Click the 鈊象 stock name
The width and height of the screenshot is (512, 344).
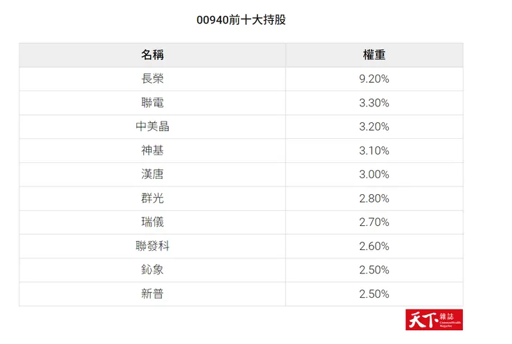[x=152, y=269]
